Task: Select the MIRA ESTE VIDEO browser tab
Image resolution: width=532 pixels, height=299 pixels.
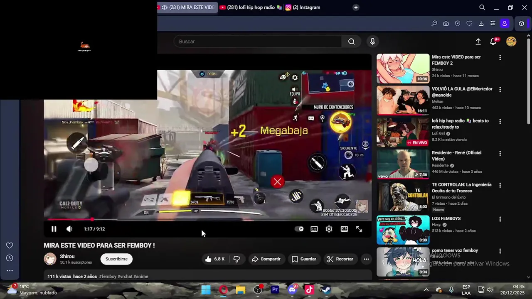Action: click(x=188, y=7)
